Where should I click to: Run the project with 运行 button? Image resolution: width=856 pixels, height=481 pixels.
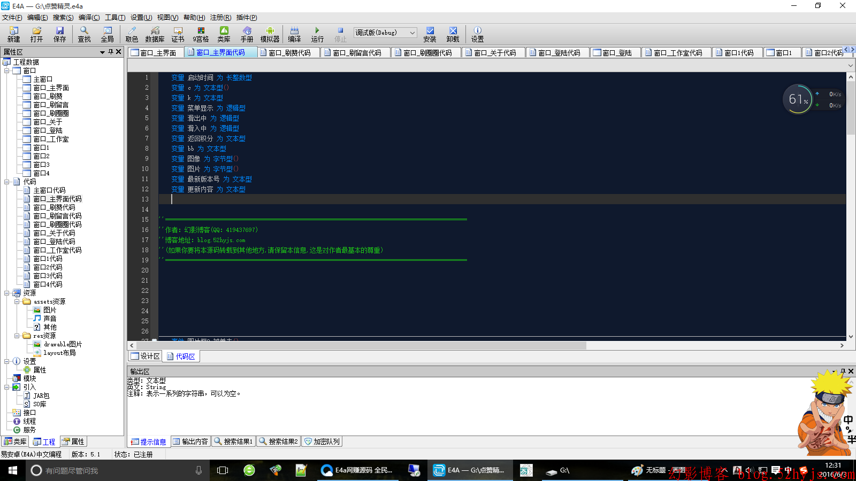point(317,34)
